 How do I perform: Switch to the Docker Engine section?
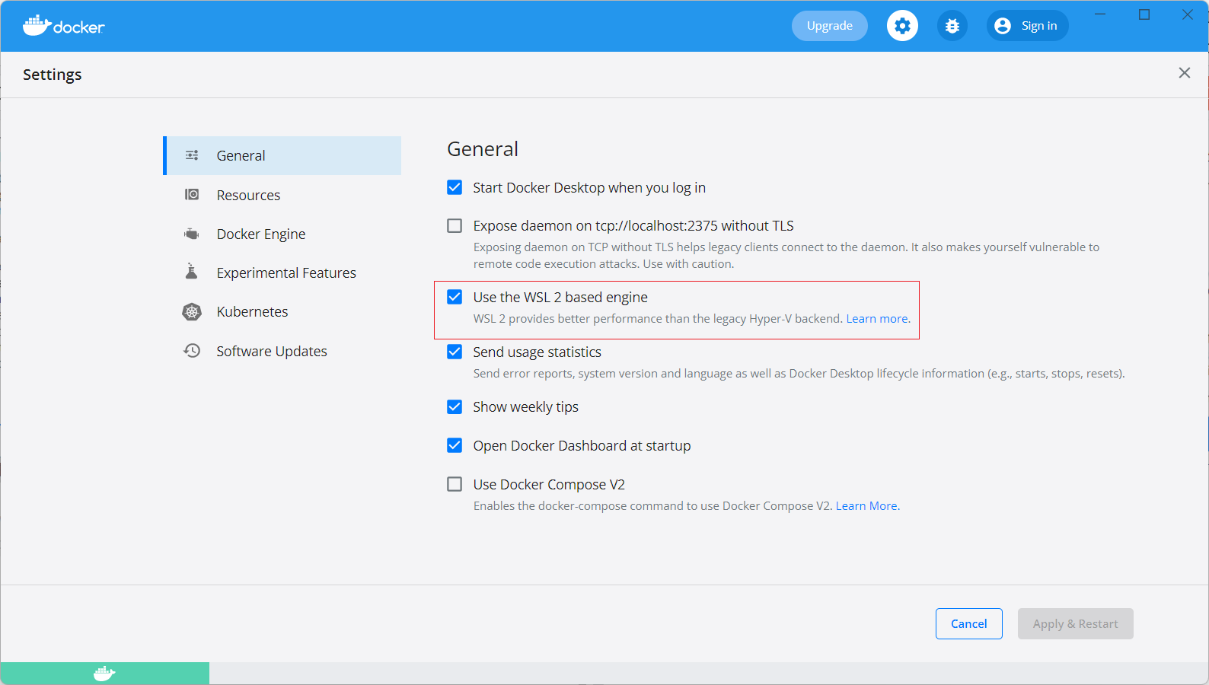click(282, 234)
